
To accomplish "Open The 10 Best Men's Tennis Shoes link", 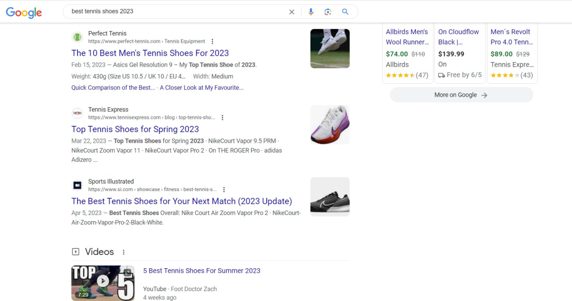I will pos(150,53).
